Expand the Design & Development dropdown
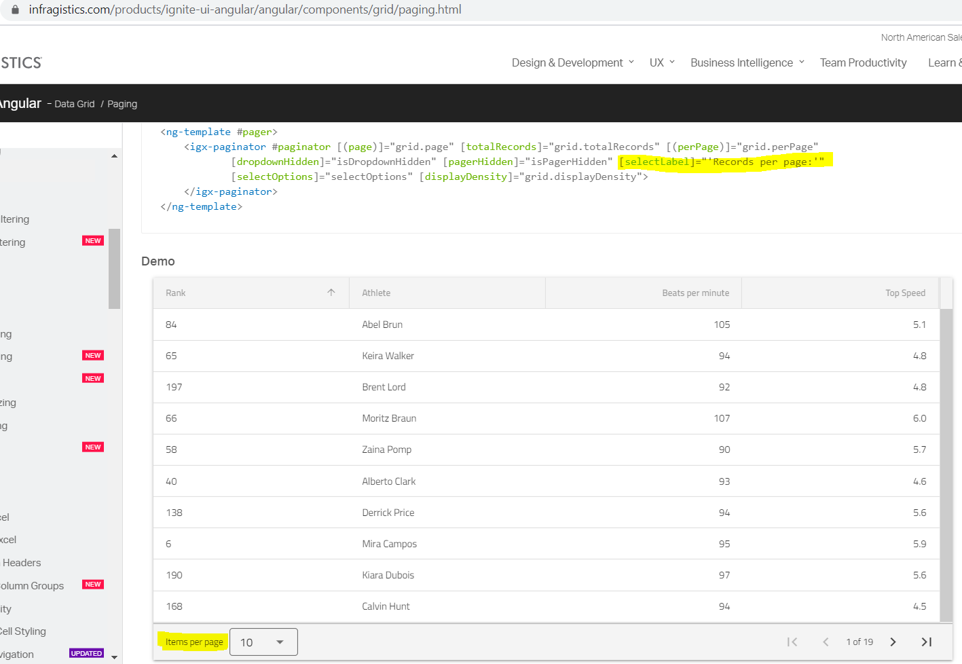The width and height of the screenshot is (962, 664). coord(568,62)
